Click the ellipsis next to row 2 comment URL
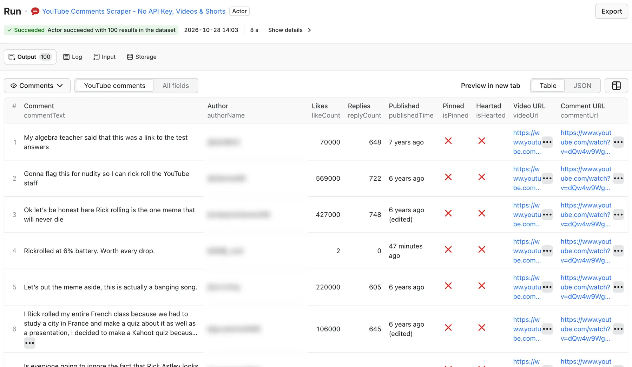632x367 pixels. pyautogui.click(x=618, y=178)
